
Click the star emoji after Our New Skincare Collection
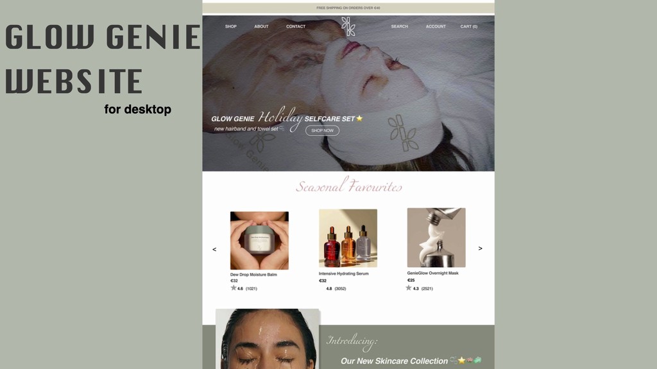tap(462, 360)
